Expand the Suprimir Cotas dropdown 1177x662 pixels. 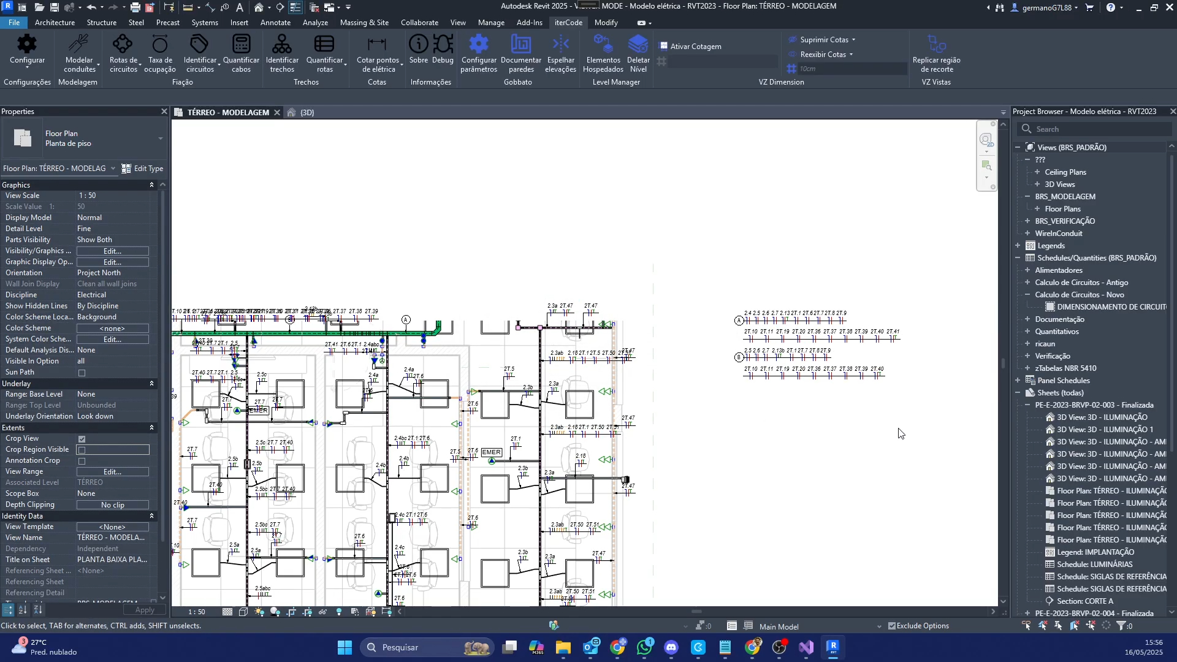tap(853, 40)
